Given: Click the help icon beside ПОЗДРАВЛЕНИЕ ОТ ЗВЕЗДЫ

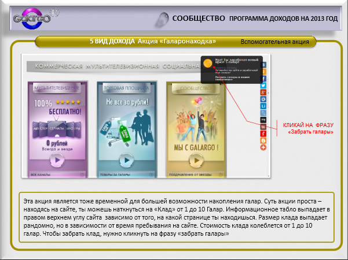Looking at the screenshot, I should click(221, 174).
